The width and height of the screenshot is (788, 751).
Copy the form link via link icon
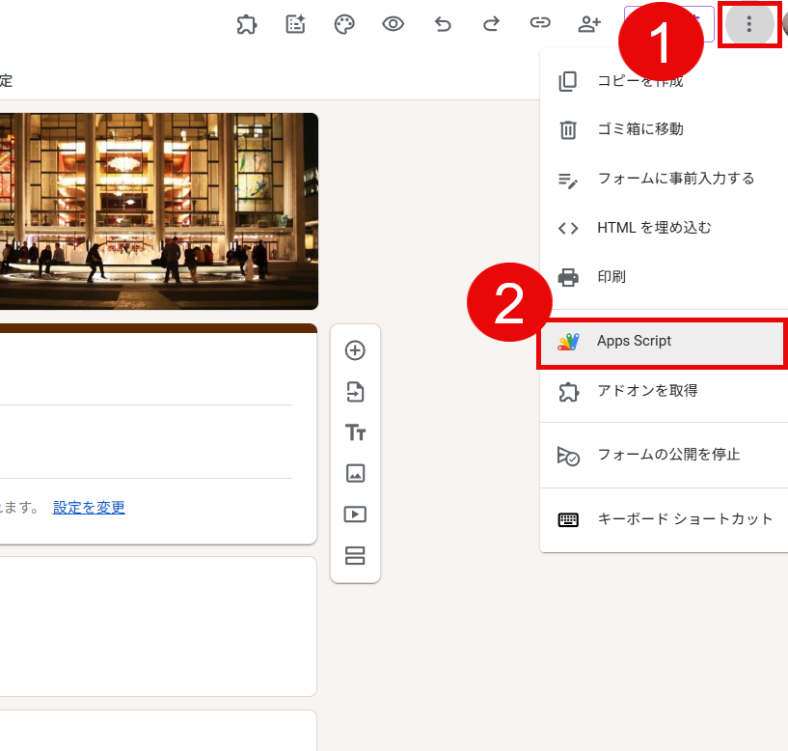pyautogui.click(x=540, y=25)
